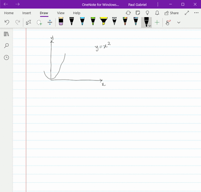
Task: Click the handwritten x axis label
Action: coord(103,84)
